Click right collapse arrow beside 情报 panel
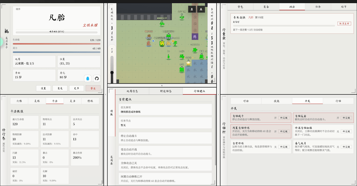This screenshot has width=357, height=186. pos(218,95)
